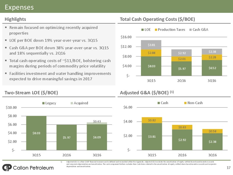
Task: Click the Non-Cash legend swatch
Action: pyautogui.click(x=185, y=103)
